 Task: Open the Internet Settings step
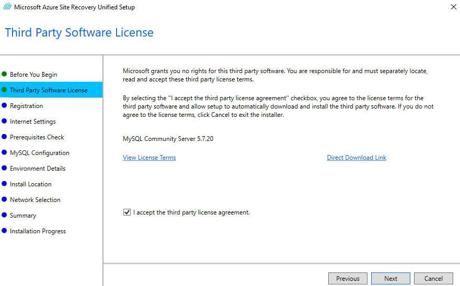(33, 122)
